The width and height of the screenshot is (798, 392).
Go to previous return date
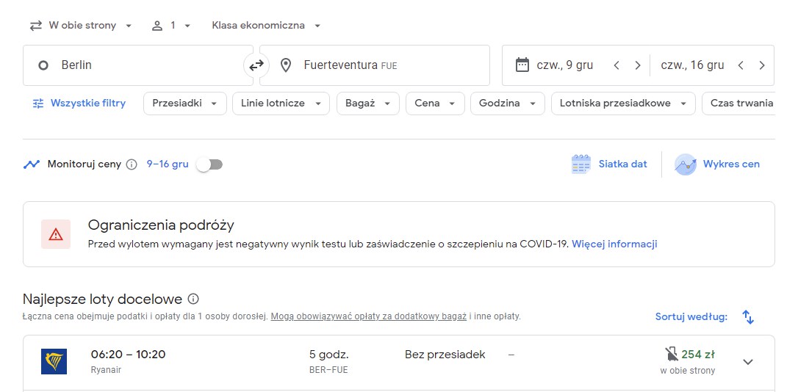tap(741, 65)
